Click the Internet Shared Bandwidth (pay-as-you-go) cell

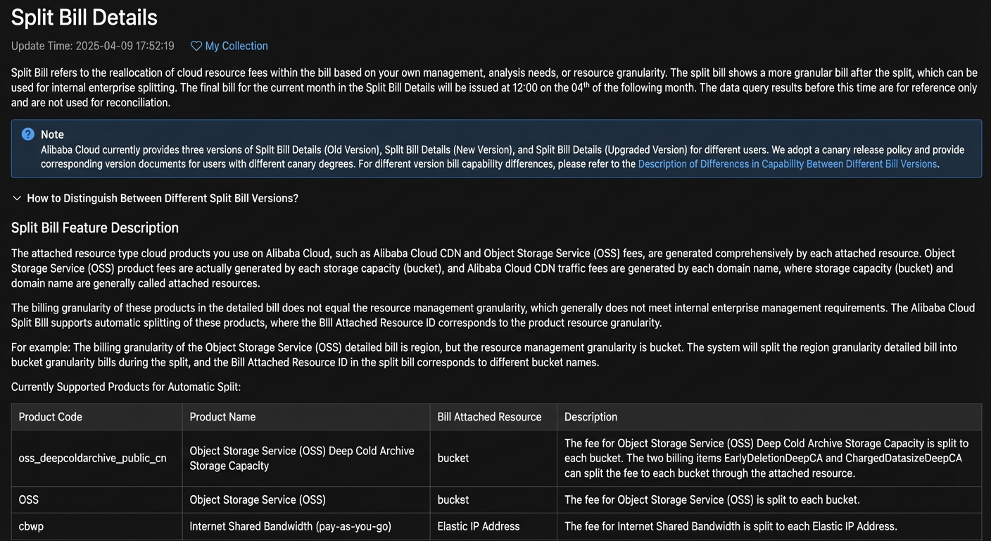coord(306,526)
